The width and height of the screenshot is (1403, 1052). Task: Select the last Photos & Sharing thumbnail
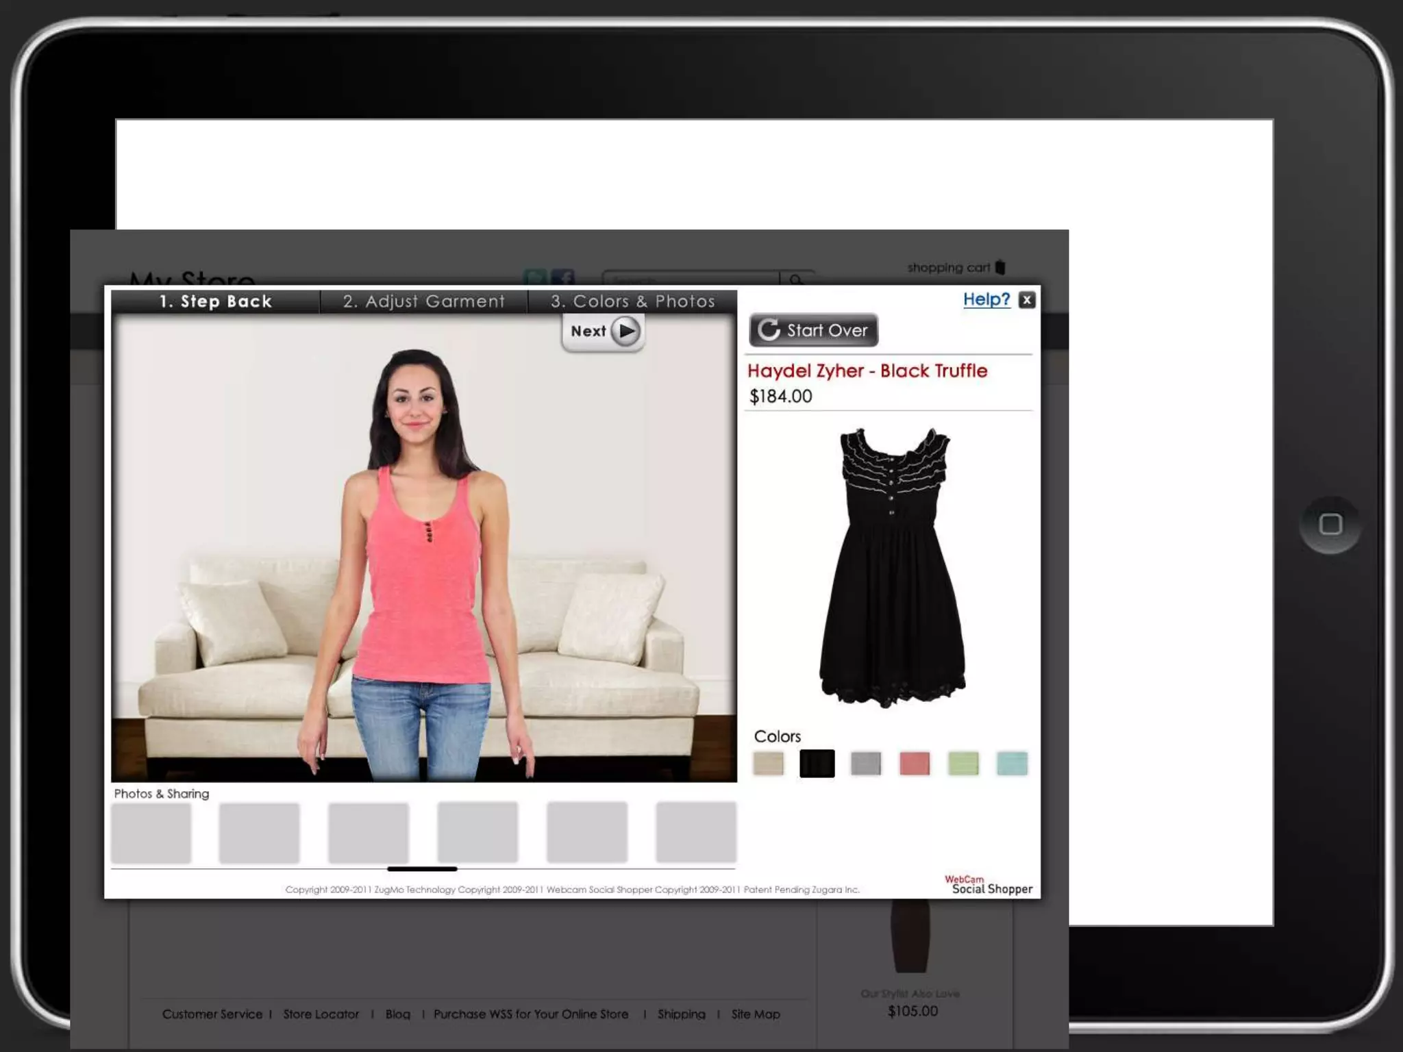point(695,832)
